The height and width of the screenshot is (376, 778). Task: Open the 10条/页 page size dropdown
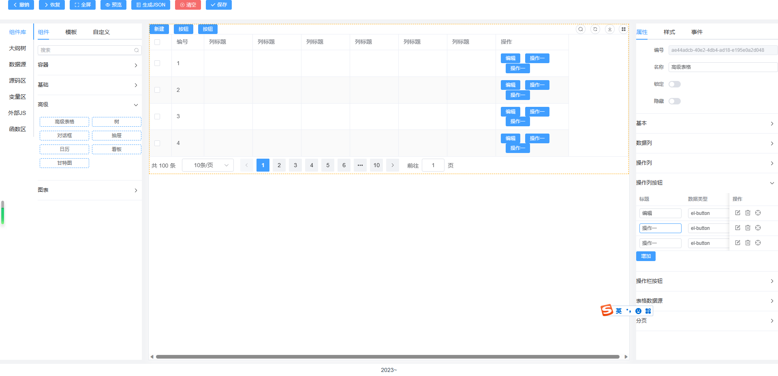point(208,165)
